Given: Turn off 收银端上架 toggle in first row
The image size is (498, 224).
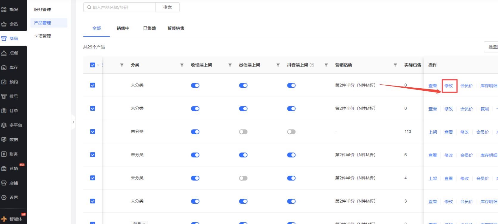Looking at the screenshot, I should pyautogui.click(x=195, y=86).
